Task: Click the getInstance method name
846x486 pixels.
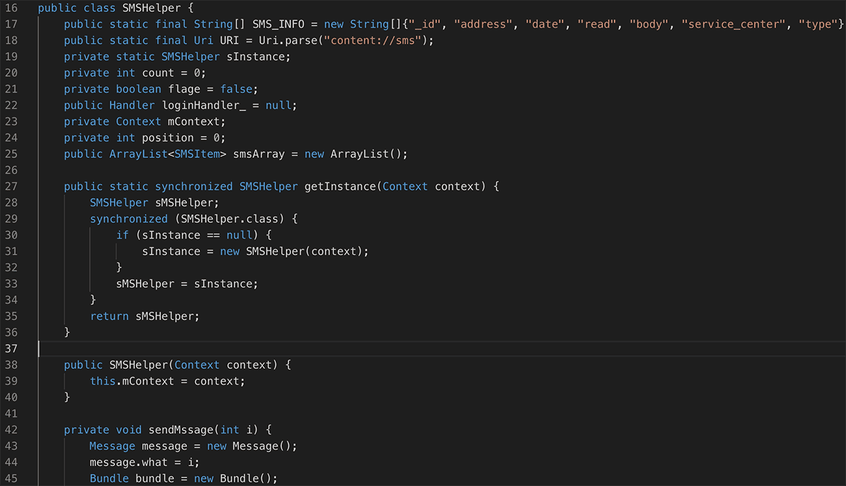Action: click(340, 186)
